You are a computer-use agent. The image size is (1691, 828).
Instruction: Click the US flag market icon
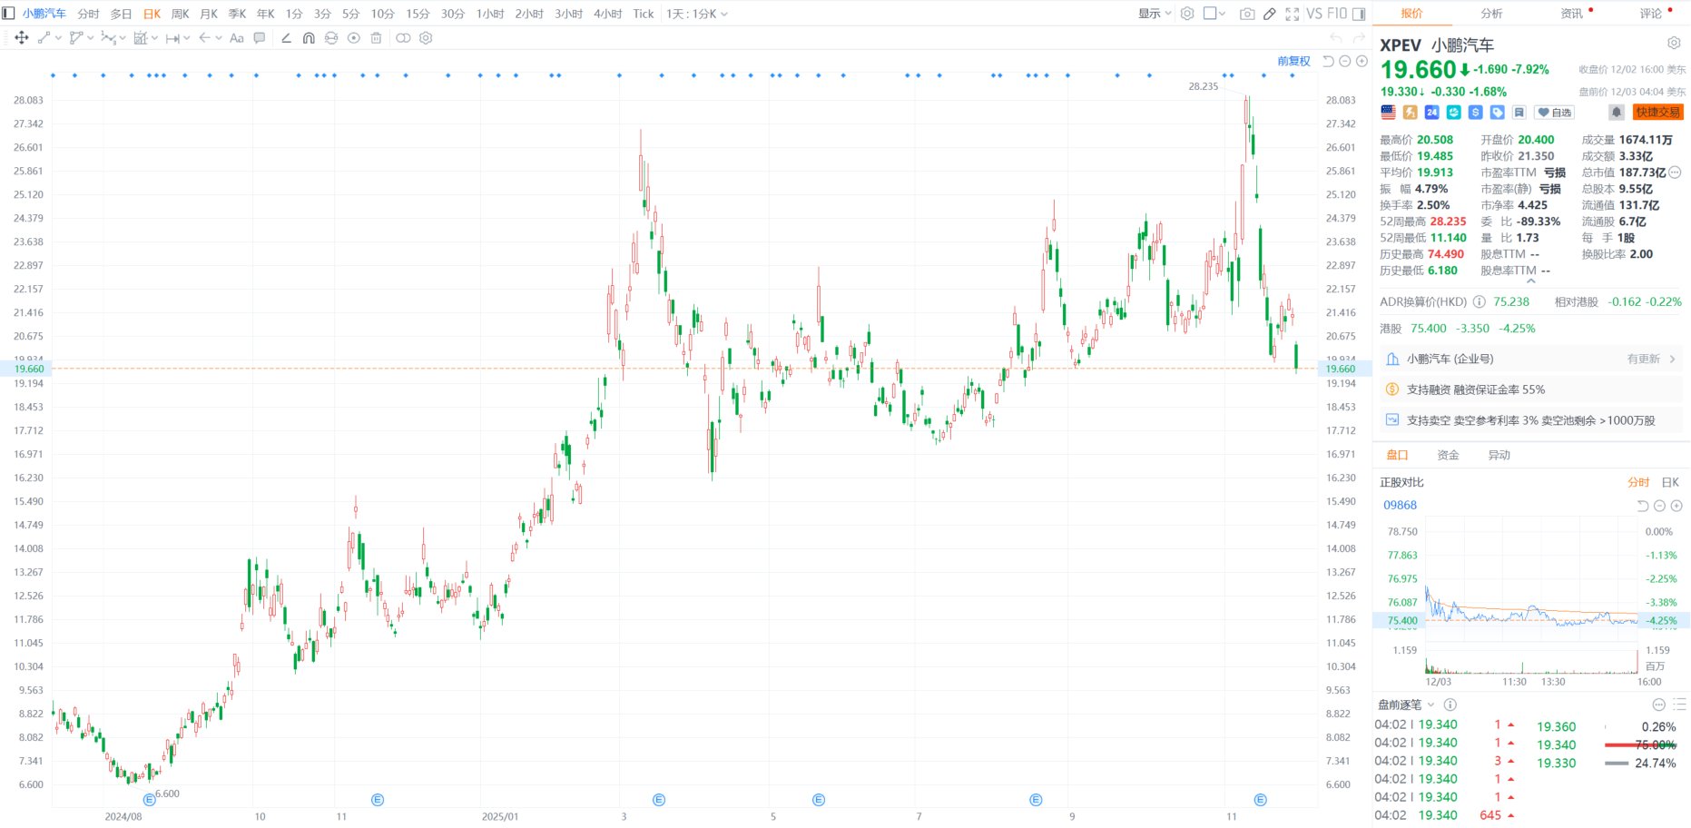point(1388,113)
